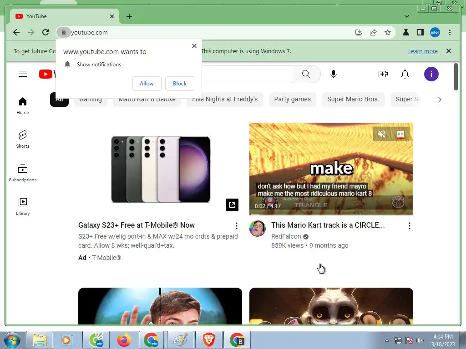Image resolution: width=466 pixels, height=349 pixels.
Task: Start voice search with the microphone
Action: click(334, 74)
